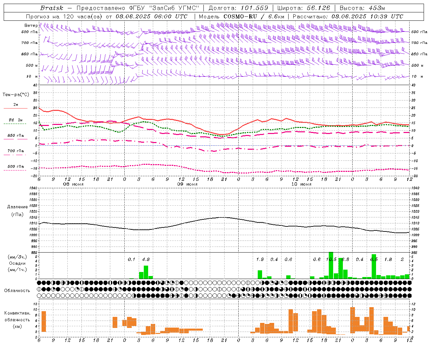The image size is (429, 343).
Task: Click the 4.8 precipitation total
Action: point(146,260)
